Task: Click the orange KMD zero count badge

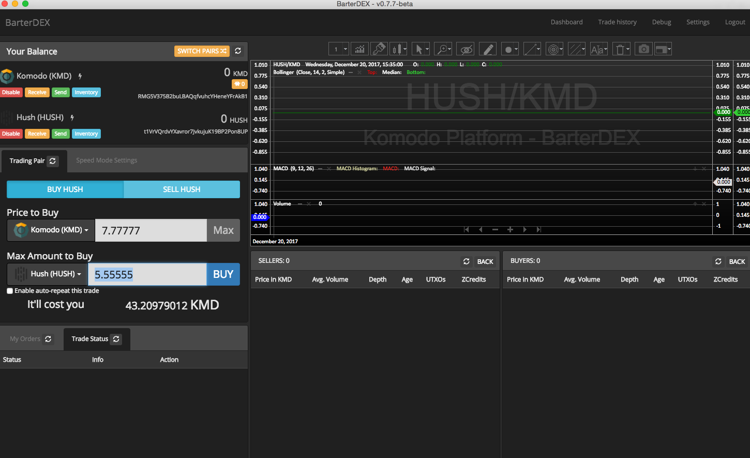Action: point(239,84)
